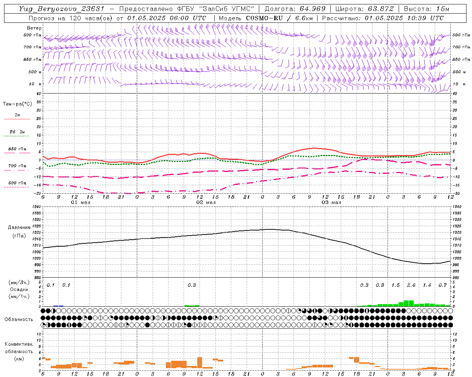
Task: Click the Td 2м dew point legend entry
Action: click(17, 132)
